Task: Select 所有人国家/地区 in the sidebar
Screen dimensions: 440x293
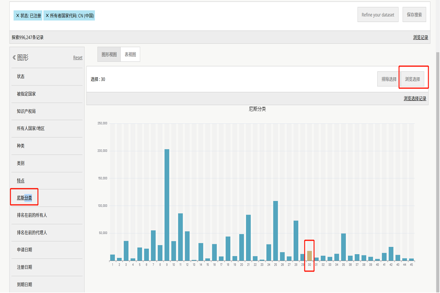Action: pos(47,129)
